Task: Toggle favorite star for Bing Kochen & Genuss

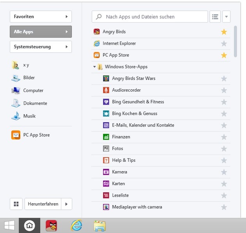Action: 224,114
